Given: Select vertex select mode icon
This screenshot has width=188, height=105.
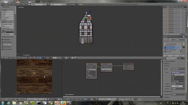Looking at the screenshot, I should coord(54,58).
